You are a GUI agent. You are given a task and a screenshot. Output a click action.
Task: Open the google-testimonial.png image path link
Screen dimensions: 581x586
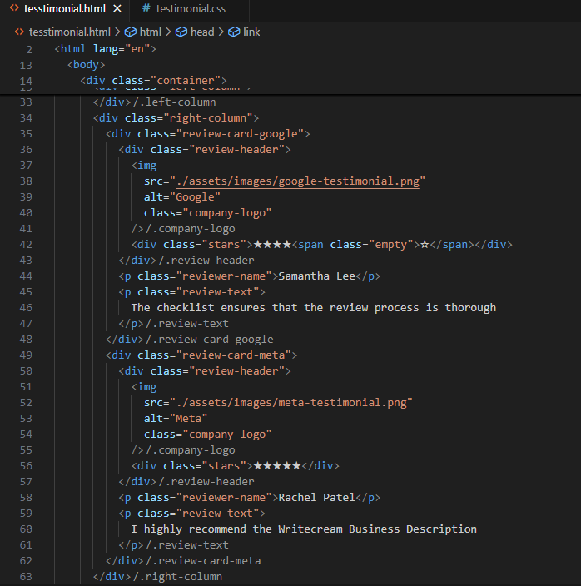pos(298,181)
